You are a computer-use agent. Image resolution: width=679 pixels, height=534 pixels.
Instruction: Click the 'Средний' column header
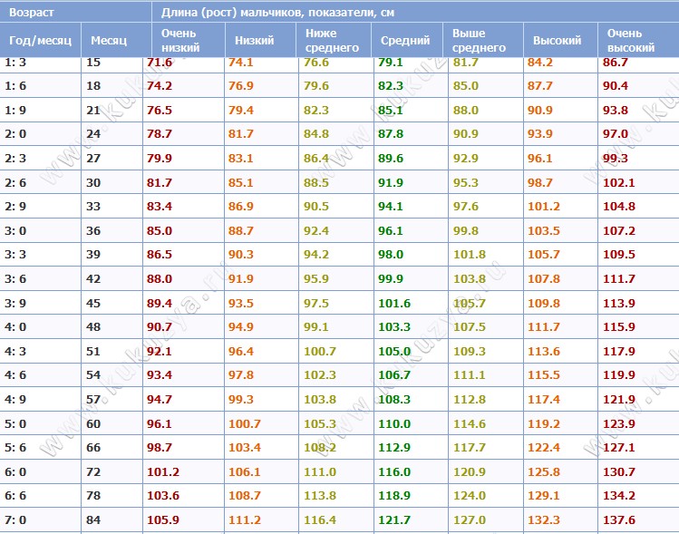[407, 40]
